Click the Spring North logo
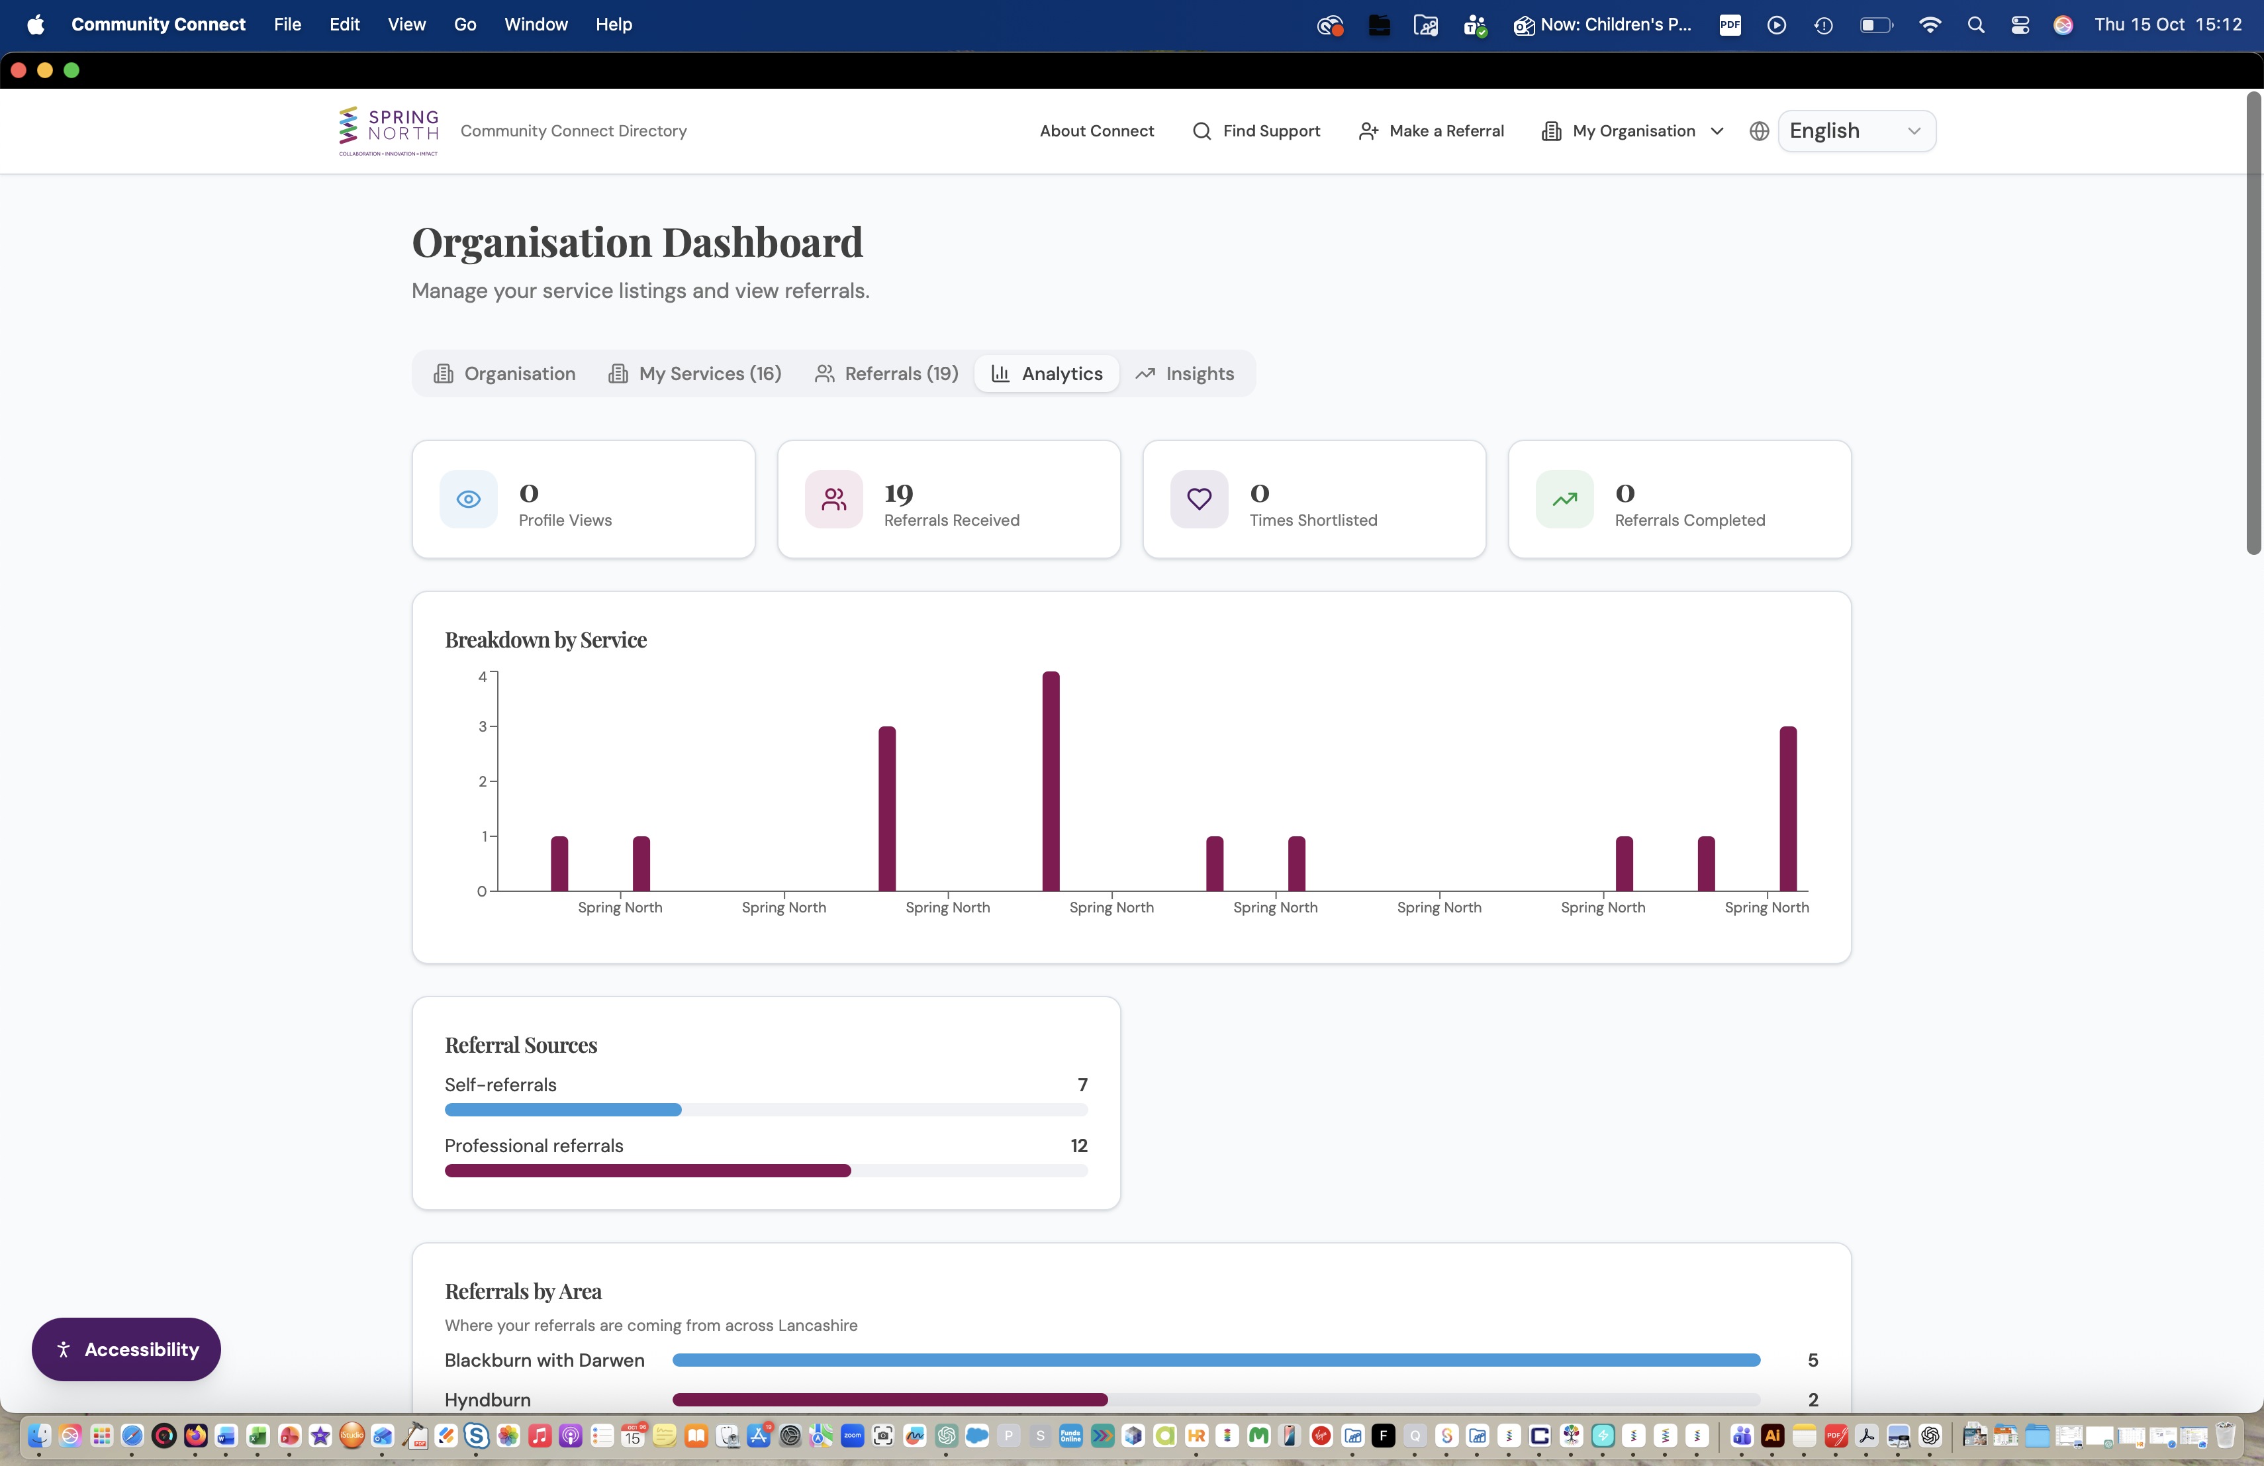This screenshot has width=2264, height=1466. pos(388,131)
